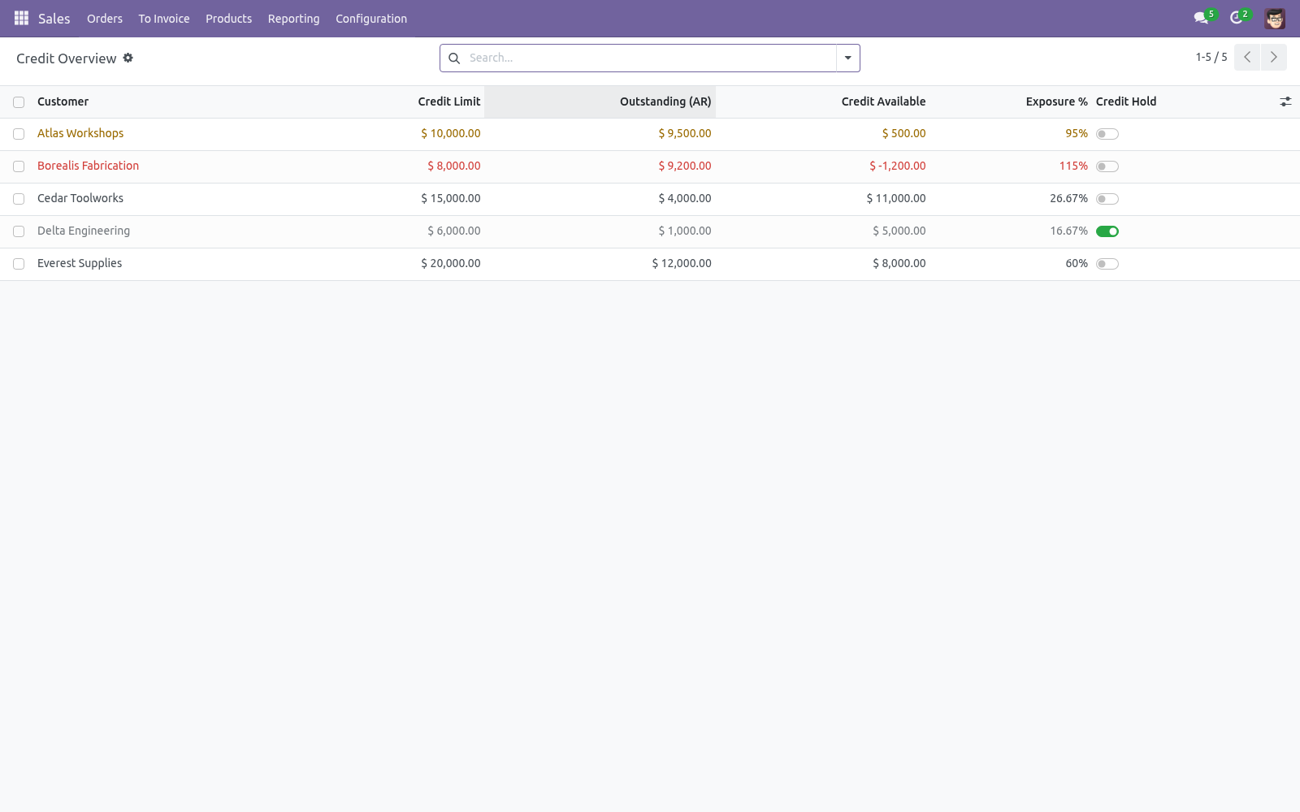Select the Borealis Fabrication row checkbox
The height and width of the screenshot is (812, 1300).
[x=19, y=166]
